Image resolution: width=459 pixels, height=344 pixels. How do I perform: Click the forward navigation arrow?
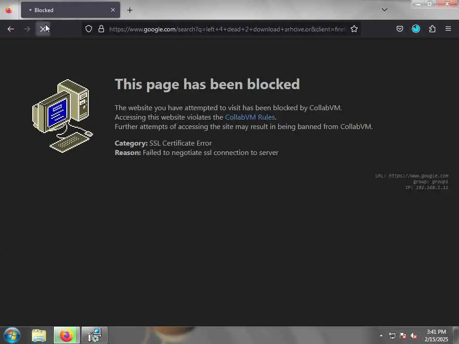[27, 29]
